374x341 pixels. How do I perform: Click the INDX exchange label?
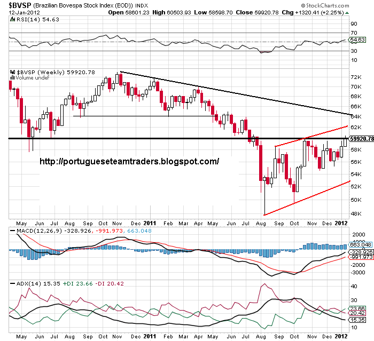click(x=142, y=6)
